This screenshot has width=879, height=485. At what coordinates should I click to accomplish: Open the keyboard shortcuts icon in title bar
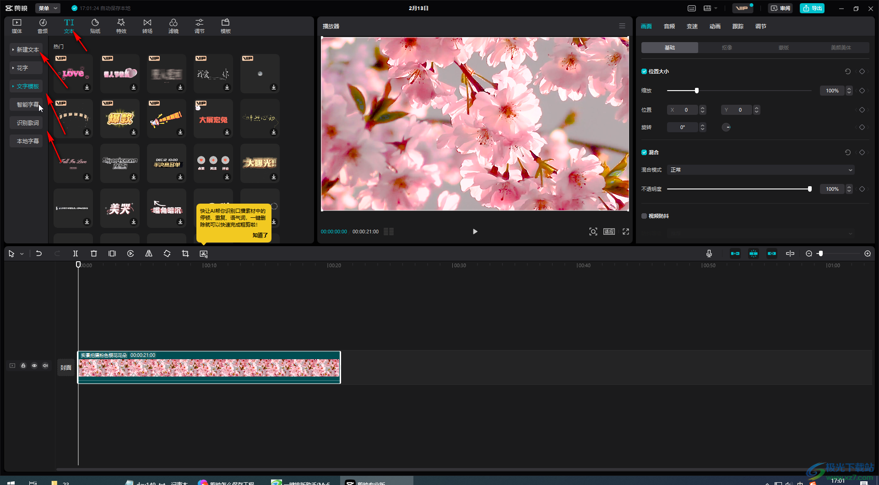click(x=692, y=8)
